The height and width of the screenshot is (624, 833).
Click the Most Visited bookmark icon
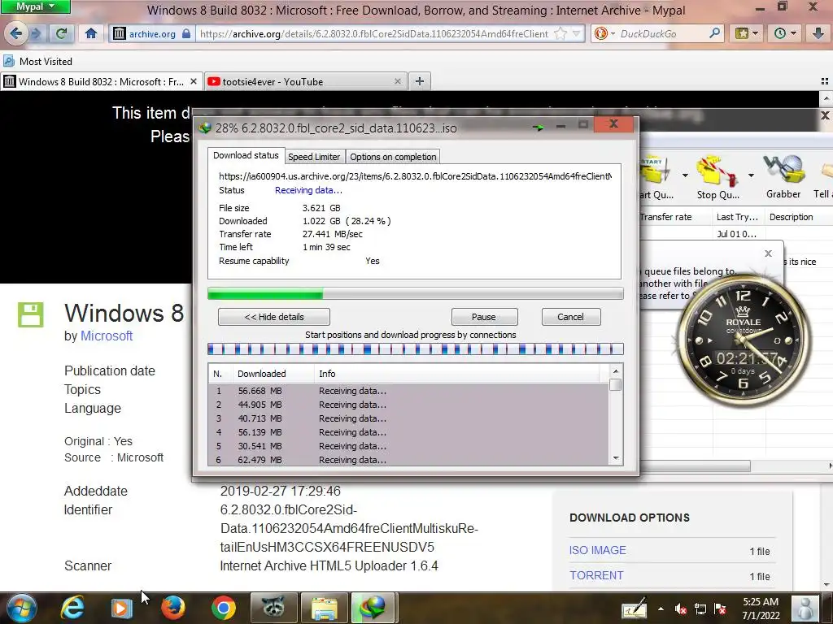(x=9, y=61)
